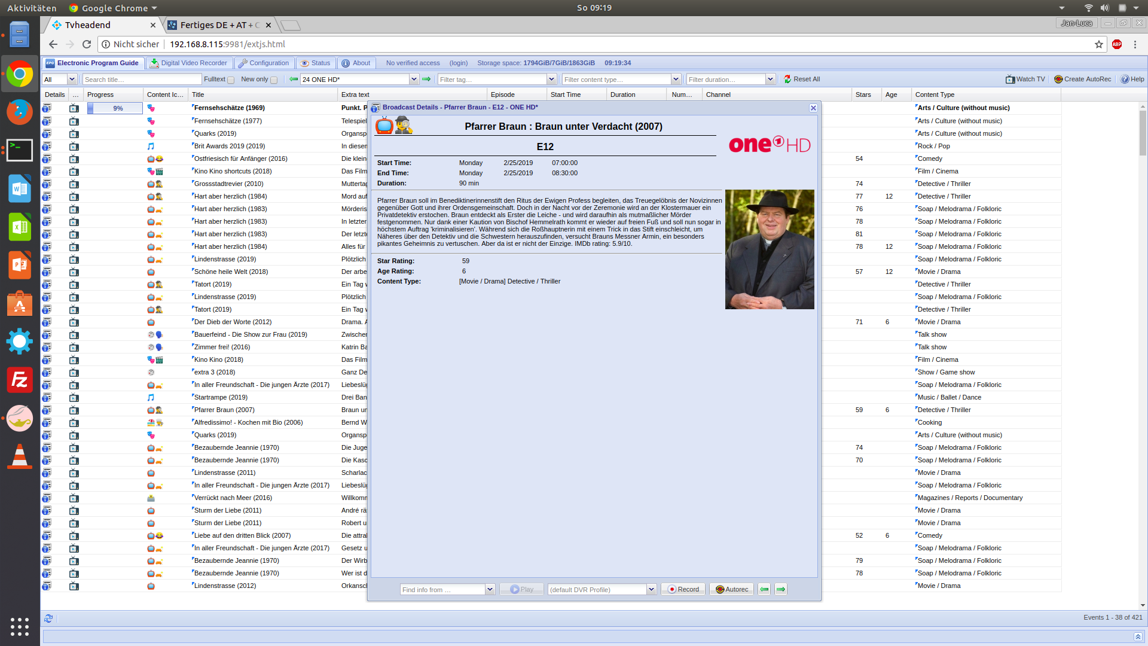Viewport: 1148px width, 646px height.
Task: Click the Reset All button
Action: 802,79
